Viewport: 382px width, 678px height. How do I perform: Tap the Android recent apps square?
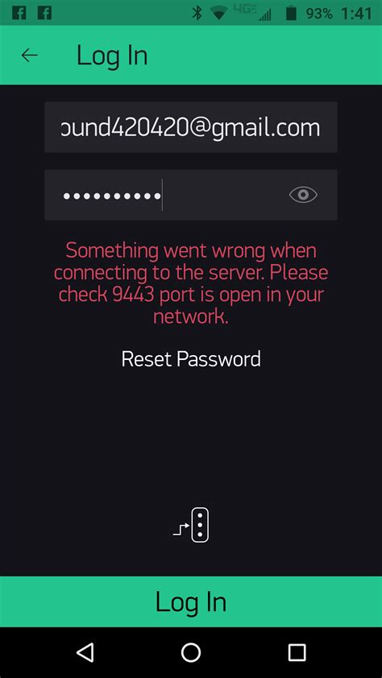297,652
